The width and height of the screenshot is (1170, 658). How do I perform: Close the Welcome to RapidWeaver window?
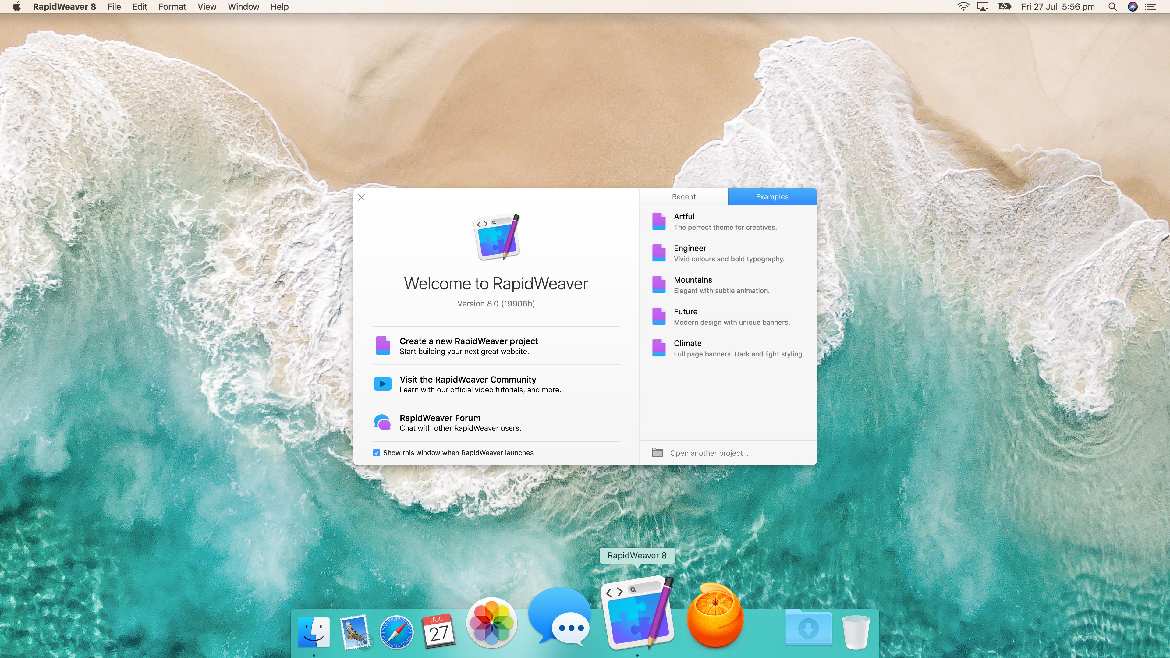362,197
